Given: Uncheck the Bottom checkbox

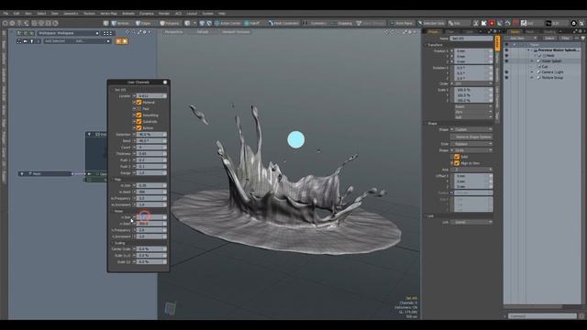Looking at the screenshot, I should point(138,128).
